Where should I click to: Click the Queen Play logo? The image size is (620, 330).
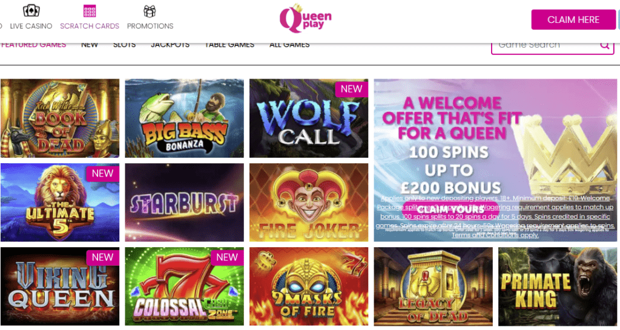click(x=306, y=19)
